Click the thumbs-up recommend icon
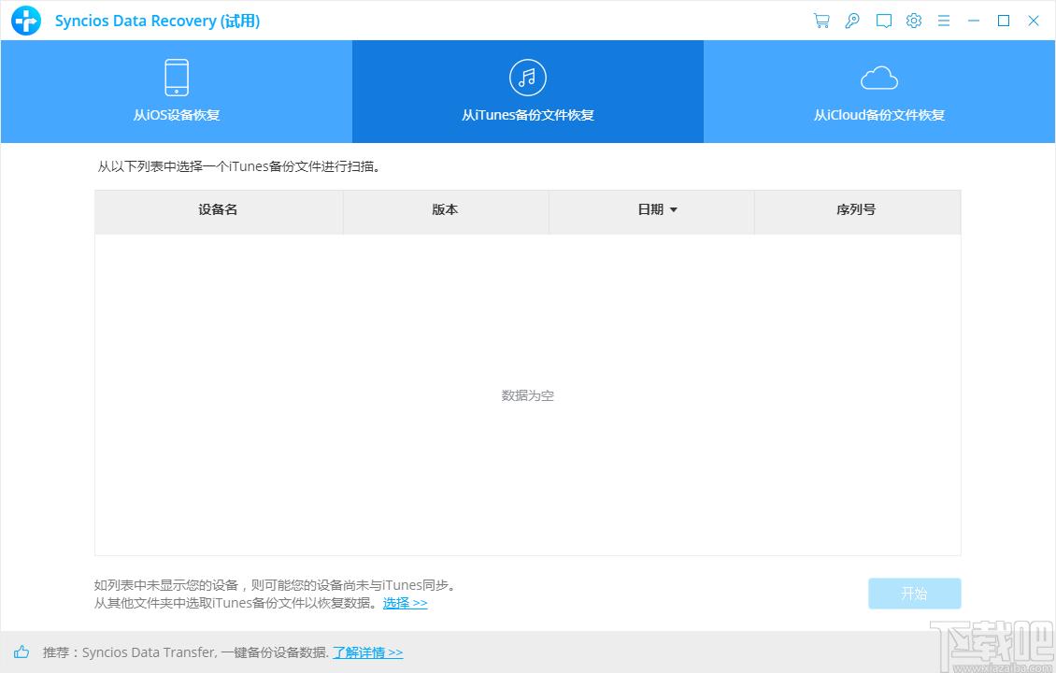1056x673 pixels. pyautogui.click(x=21, y=652)
